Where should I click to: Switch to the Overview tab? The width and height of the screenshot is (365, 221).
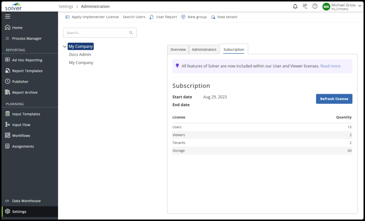pos(178,50)
